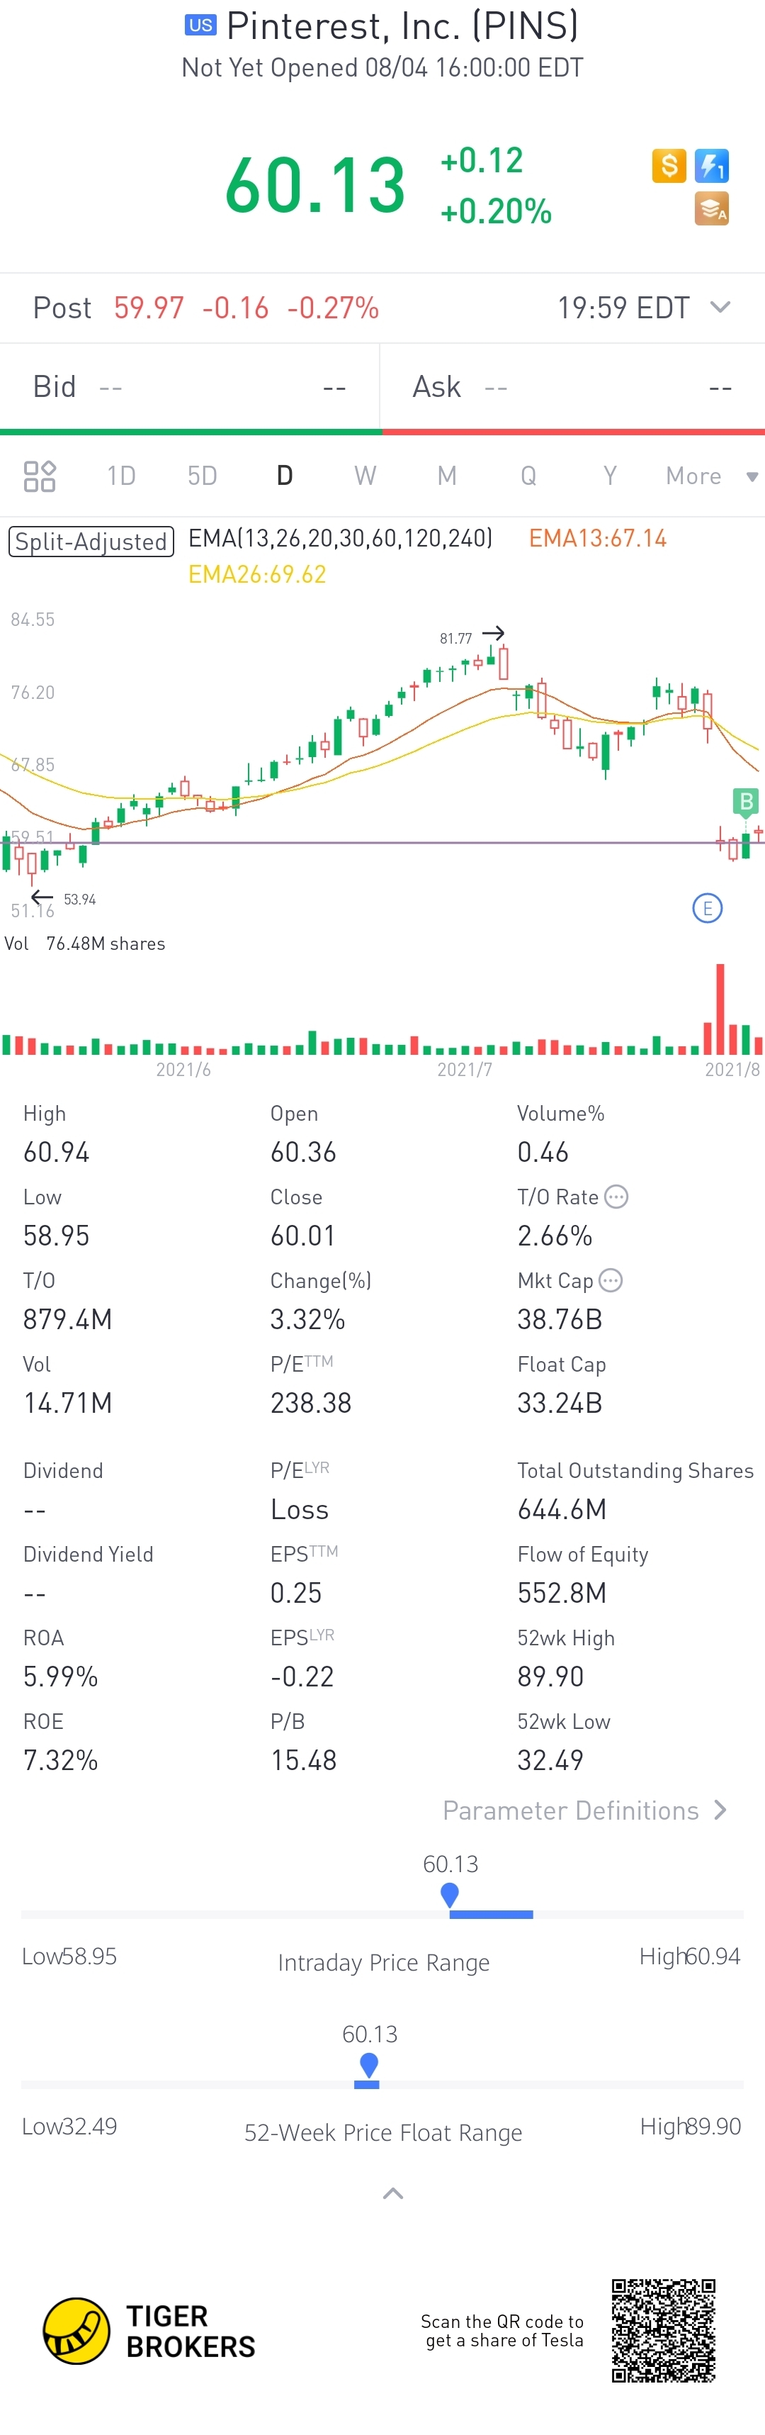
Task: Tap the EPS LYR value -0.22
Action: tap(302, 1677)
